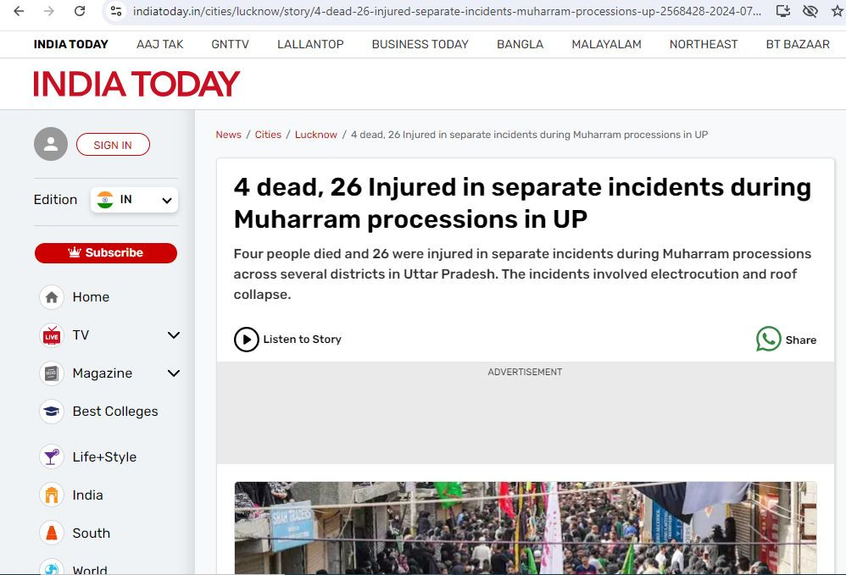Click the Muharram procession article photo
The height and width of the screenshot is (575, 846).
point(526,528)
